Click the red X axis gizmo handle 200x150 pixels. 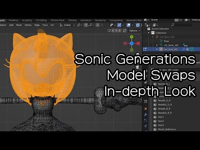pos(138,43)
